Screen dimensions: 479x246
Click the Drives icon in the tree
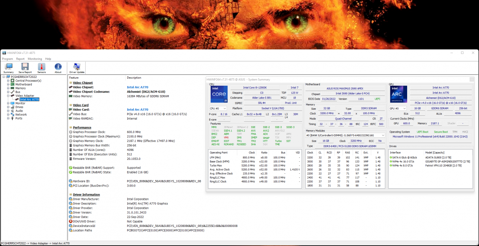pyautogui.click(x=13, y=107)
